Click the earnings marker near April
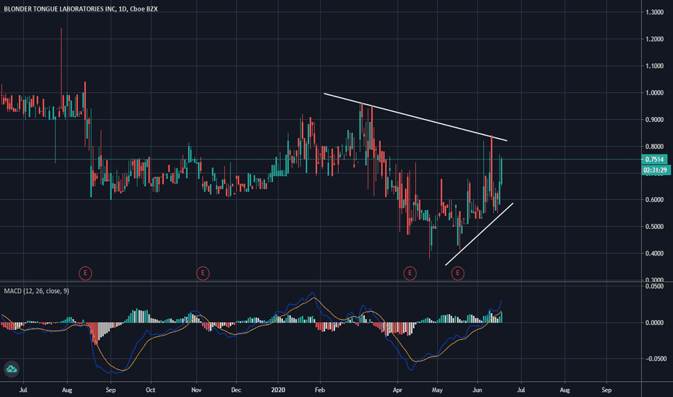This screenshot has height=397, width=673. pyautogui.click(x=410, y=273)
